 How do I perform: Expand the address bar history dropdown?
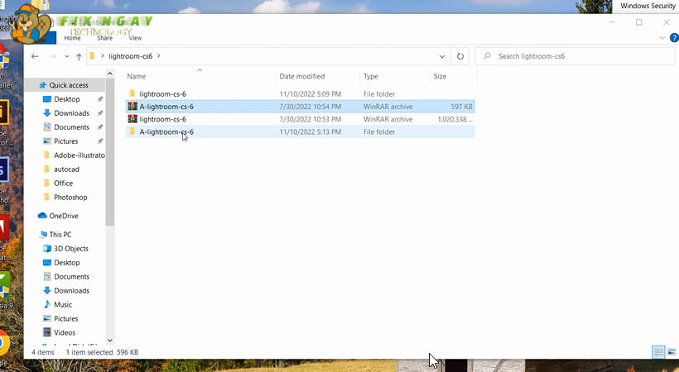point(443,56)
